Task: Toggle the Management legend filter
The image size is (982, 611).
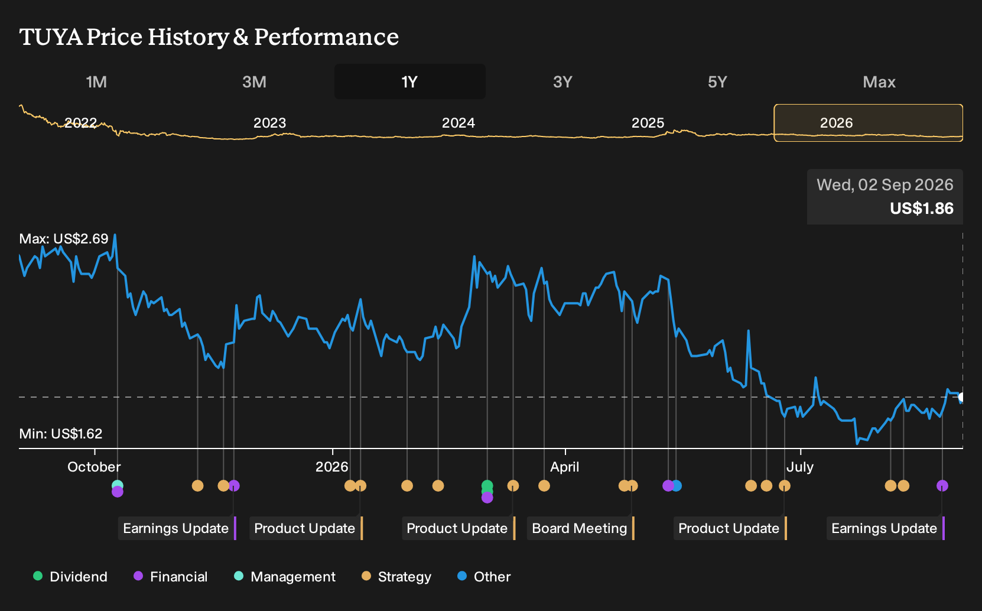Action: [x=285, y=577]
